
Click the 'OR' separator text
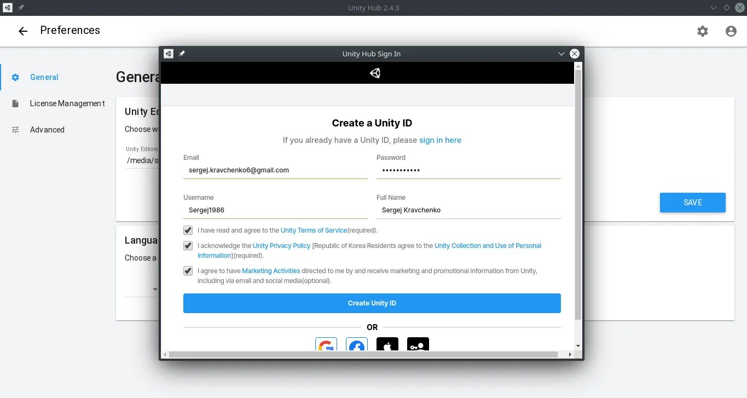pyautogui.click(x=372, y=327)
